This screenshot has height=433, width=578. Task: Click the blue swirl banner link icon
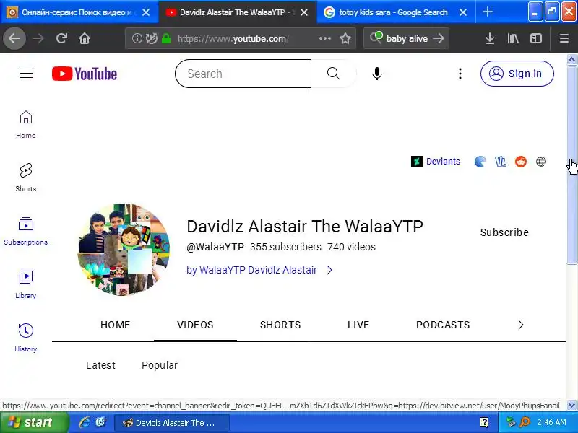click(480, 161)
